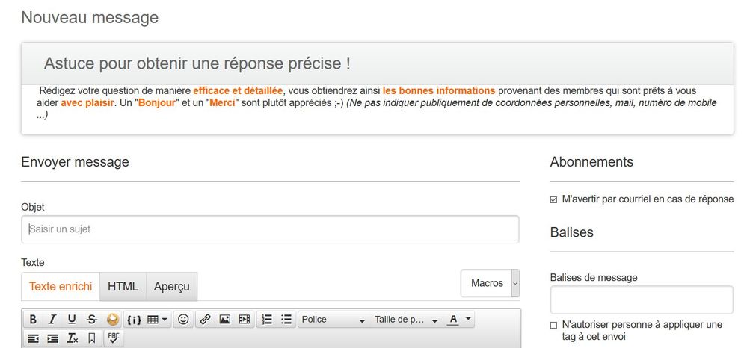This screenshot has height=348, width=747.
Task: Click 'efficace et détaillée' orange text
Action: pyautogui.click(x=238, y=91)
